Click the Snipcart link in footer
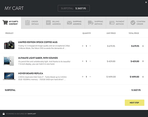This screenshot has height=117, width=148. [x=32, y=114]
